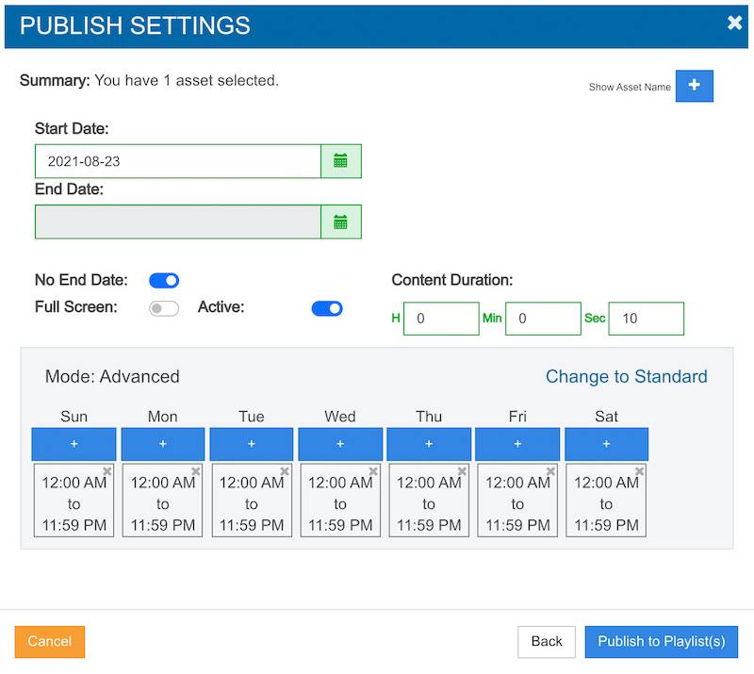754x674 pixels.
Task: Open the End Date calendar picker
Action: point(340,222)
